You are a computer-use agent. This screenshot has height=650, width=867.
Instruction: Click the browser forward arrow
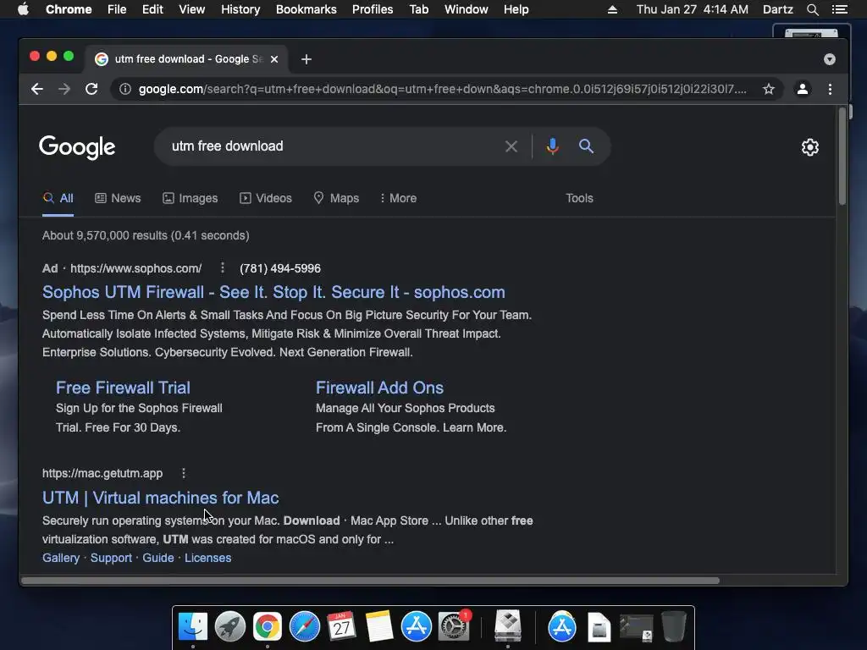point(64,89)
